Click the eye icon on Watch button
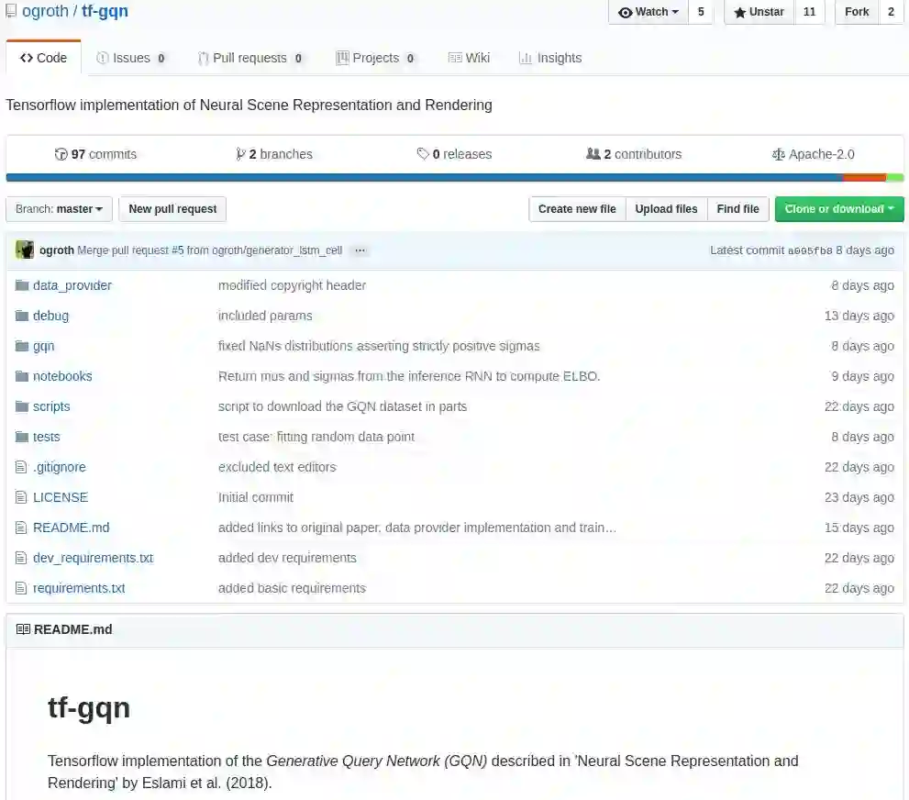This screenshot has width=909, height=800. tap(625, 12)
